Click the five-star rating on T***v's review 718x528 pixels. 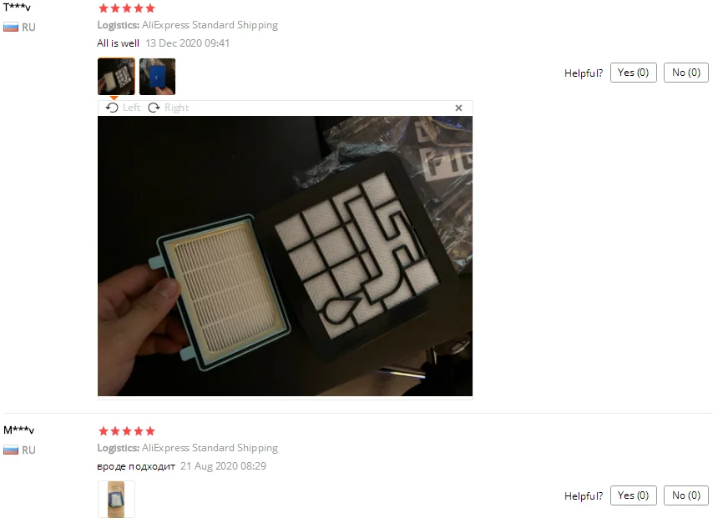(x=127, y=8)
